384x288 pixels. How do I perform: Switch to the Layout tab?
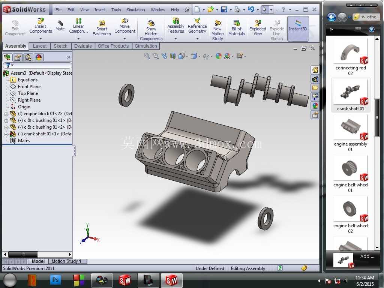(40, 46)
